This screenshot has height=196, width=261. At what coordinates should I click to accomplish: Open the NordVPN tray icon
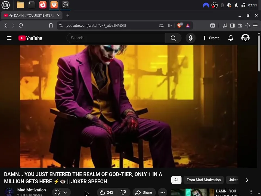(206, 5)
